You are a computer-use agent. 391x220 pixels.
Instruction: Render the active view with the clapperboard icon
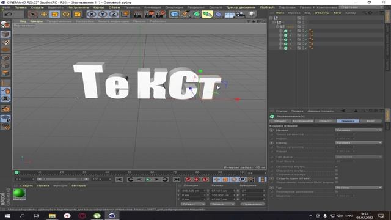pos(137,14)
